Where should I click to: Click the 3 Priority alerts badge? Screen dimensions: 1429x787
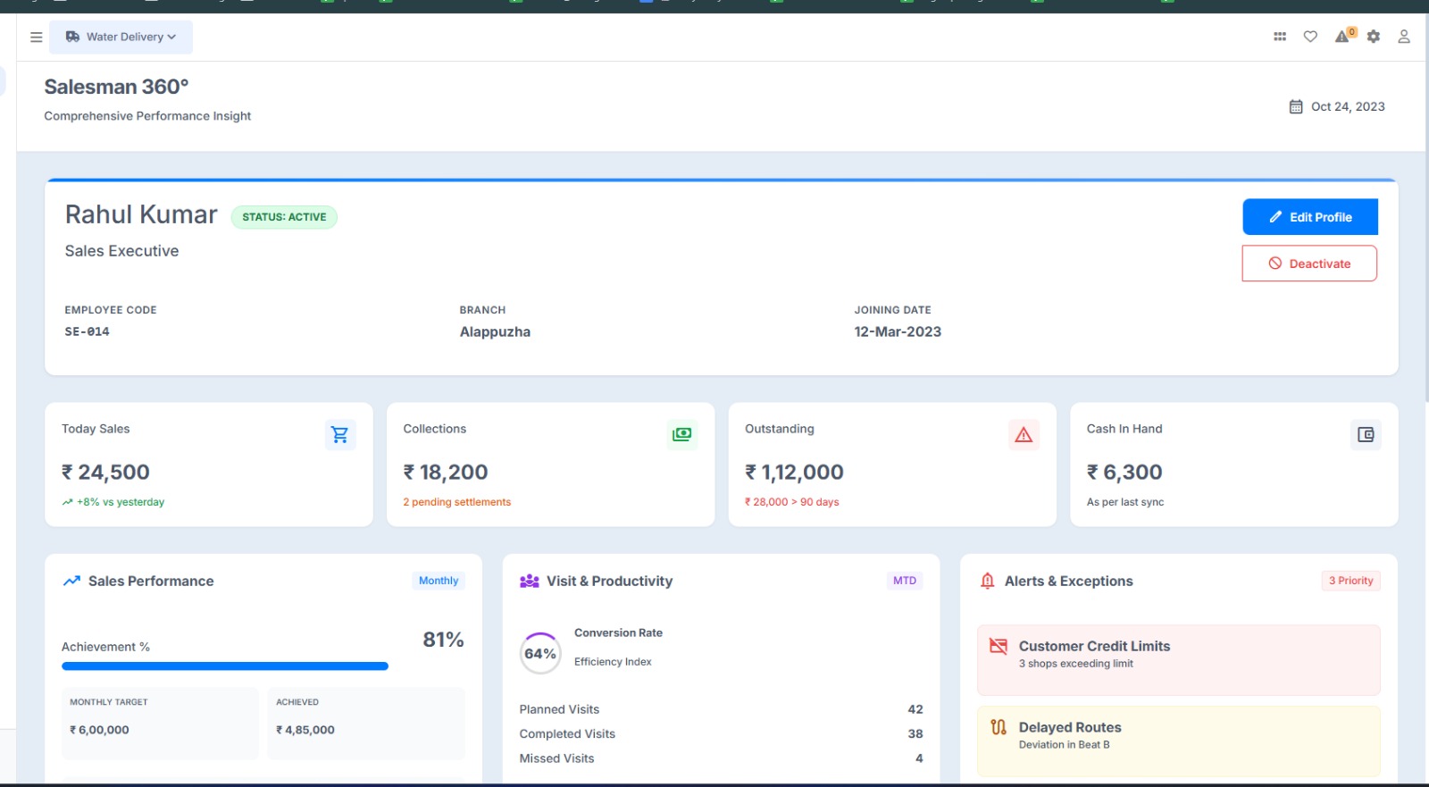coord(1350,581)
